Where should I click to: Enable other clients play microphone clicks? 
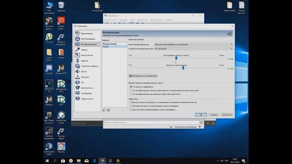(x=130, y=110)
